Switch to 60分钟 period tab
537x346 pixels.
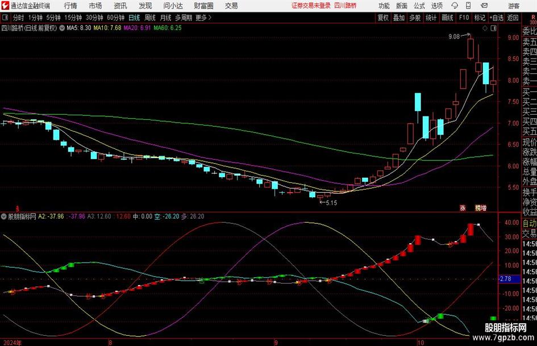click(x=116, y=18)
